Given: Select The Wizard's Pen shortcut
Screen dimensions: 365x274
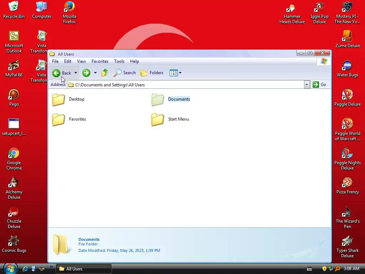Looking at the screenshot, I should coord(348,218).
